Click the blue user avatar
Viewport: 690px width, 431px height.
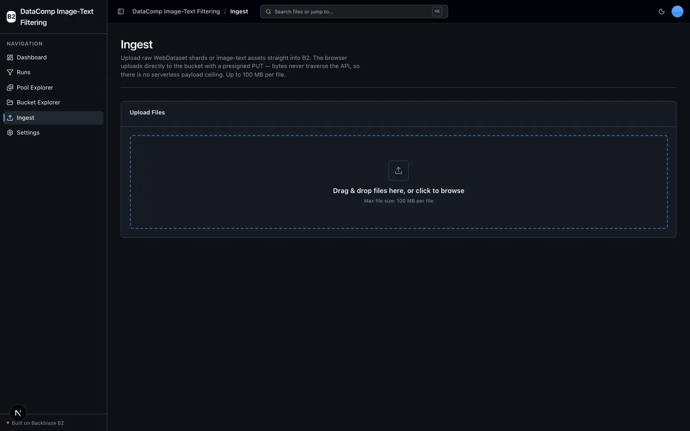677,12
